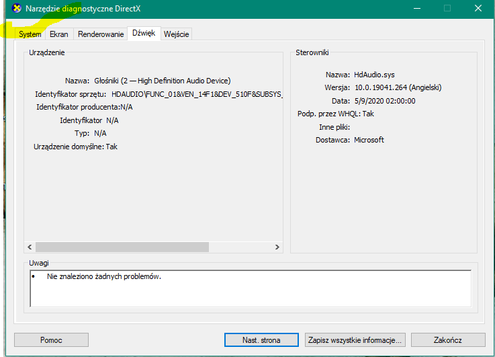
Task: Go to the Wejście tab
Action: (177, 34)
